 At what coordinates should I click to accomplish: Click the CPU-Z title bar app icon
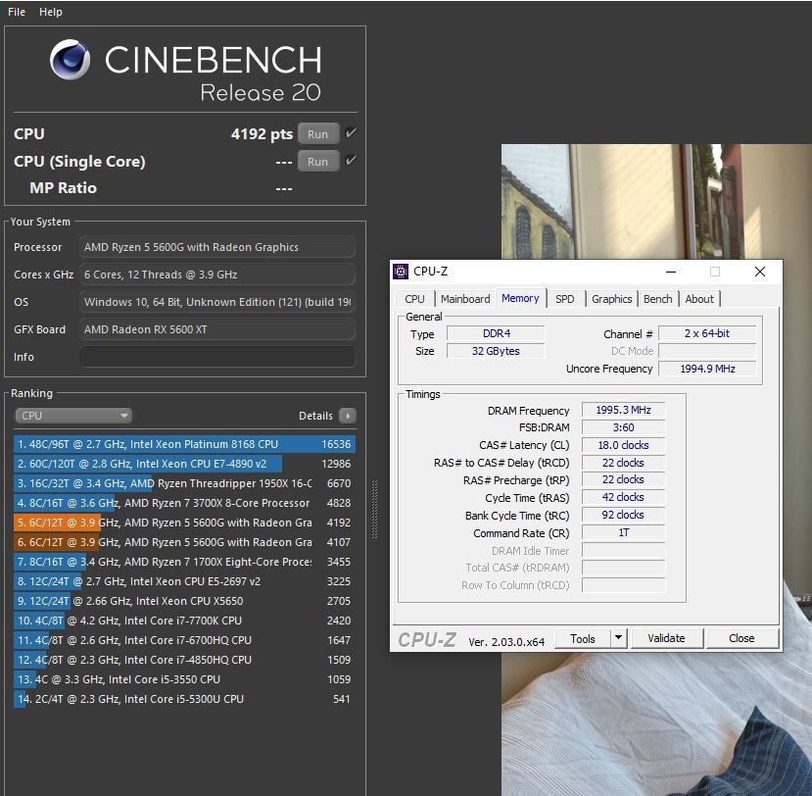pyautogui.click(x=401, y=271)
